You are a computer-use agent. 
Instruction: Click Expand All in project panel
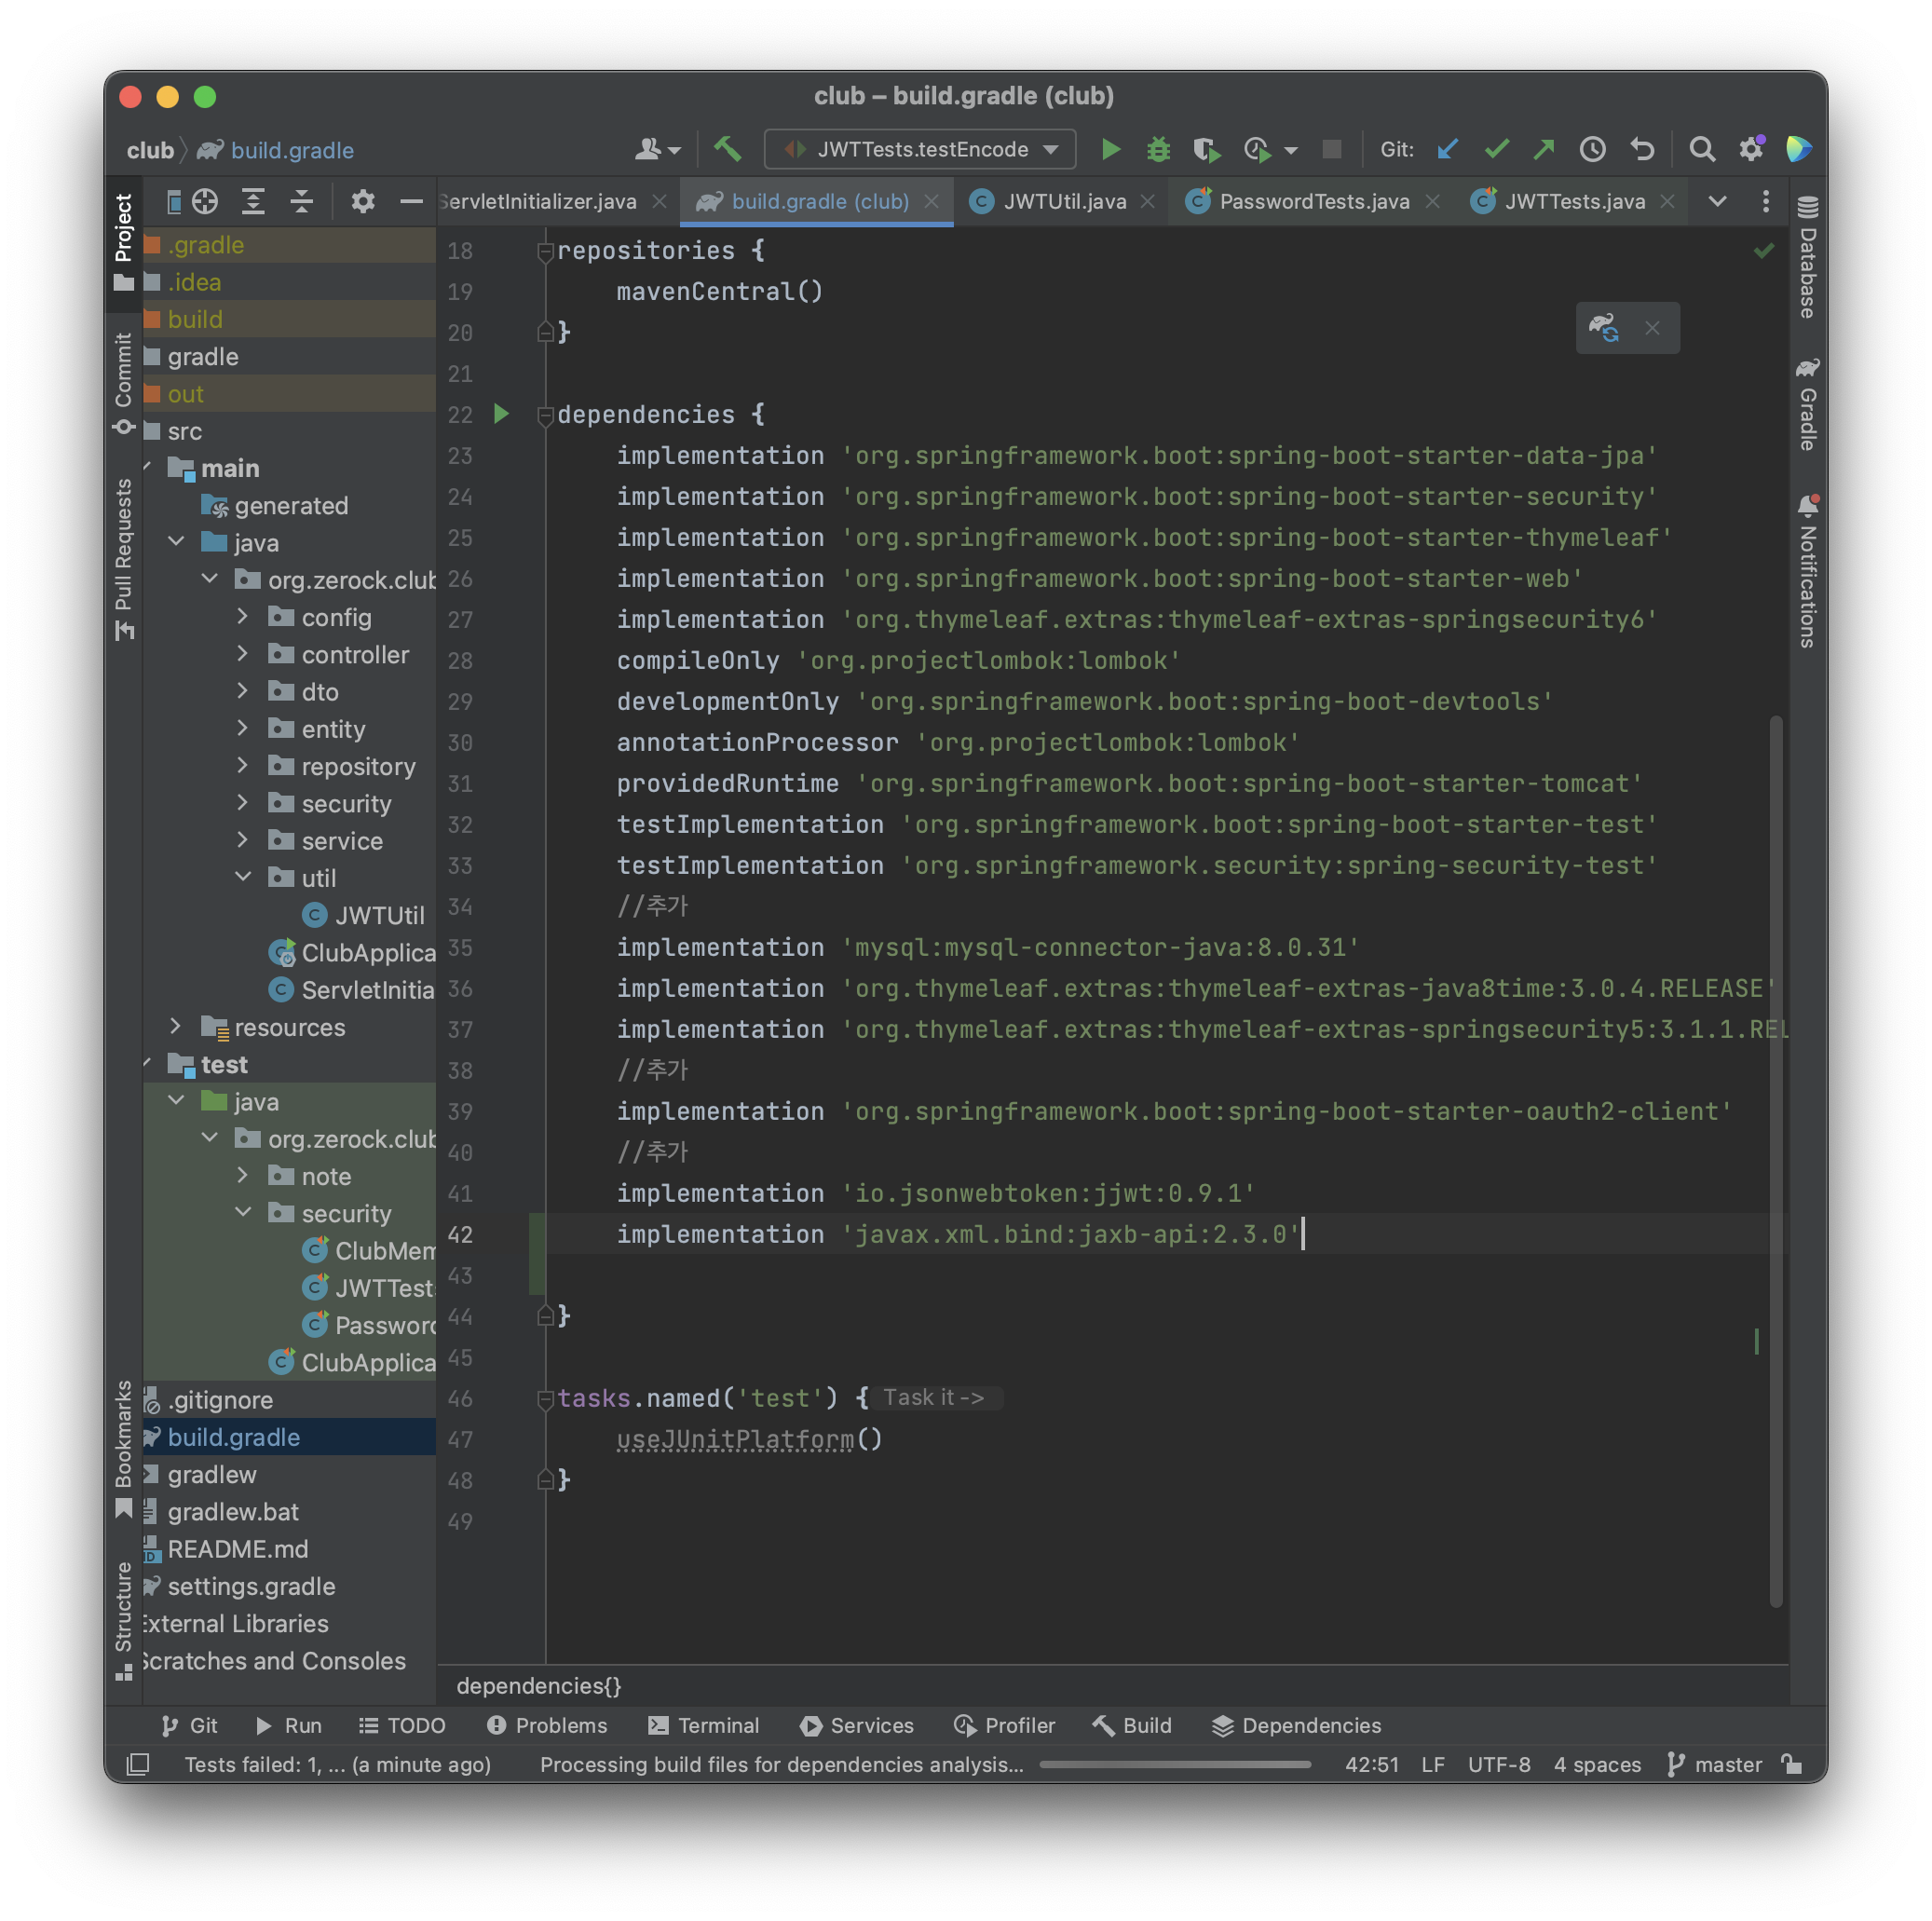(x=253, y=202)
